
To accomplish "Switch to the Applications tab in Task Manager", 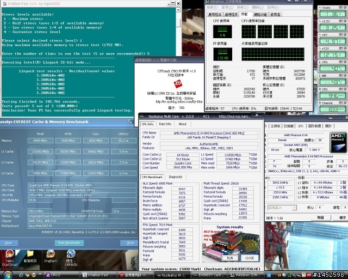I will [x=215, y=15].
